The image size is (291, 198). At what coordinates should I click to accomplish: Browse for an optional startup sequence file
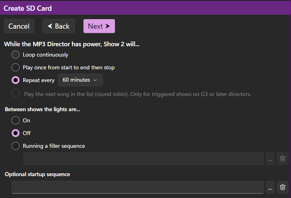pos(270,187)
